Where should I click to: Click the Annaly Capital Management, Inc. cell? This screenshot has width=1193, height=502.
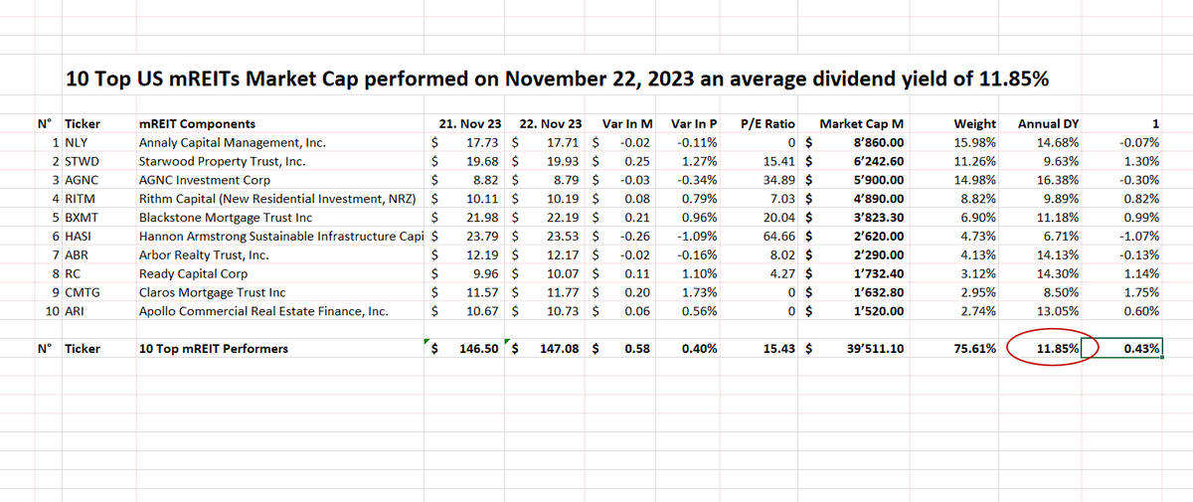(x=233, y=143)
